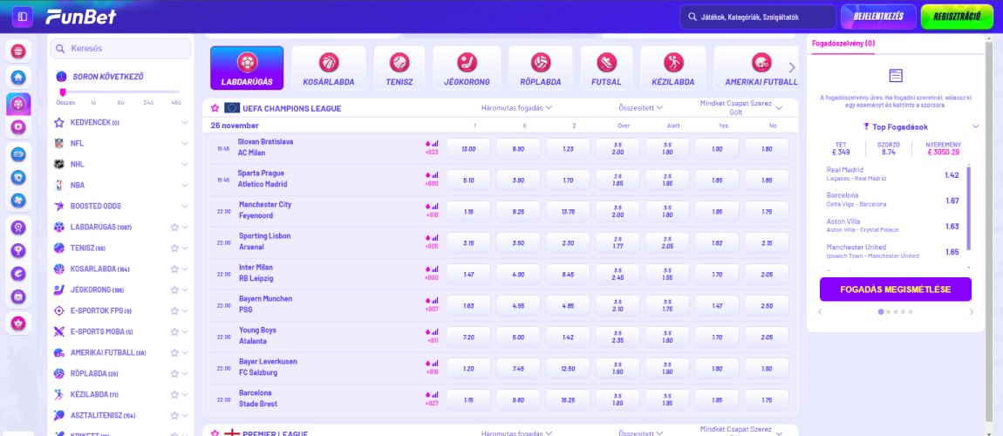The image size is (1003, 436).
Task: Open stats icon for Slovan Bratislava match
Action: (x=435, y=143)
